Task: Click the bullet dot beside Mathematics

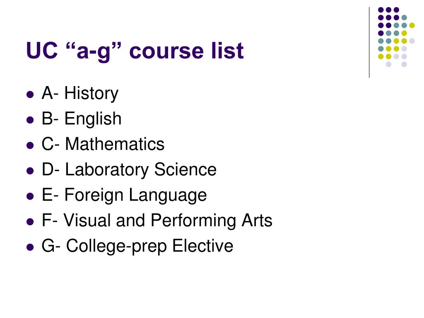Action: pos(30,145)
